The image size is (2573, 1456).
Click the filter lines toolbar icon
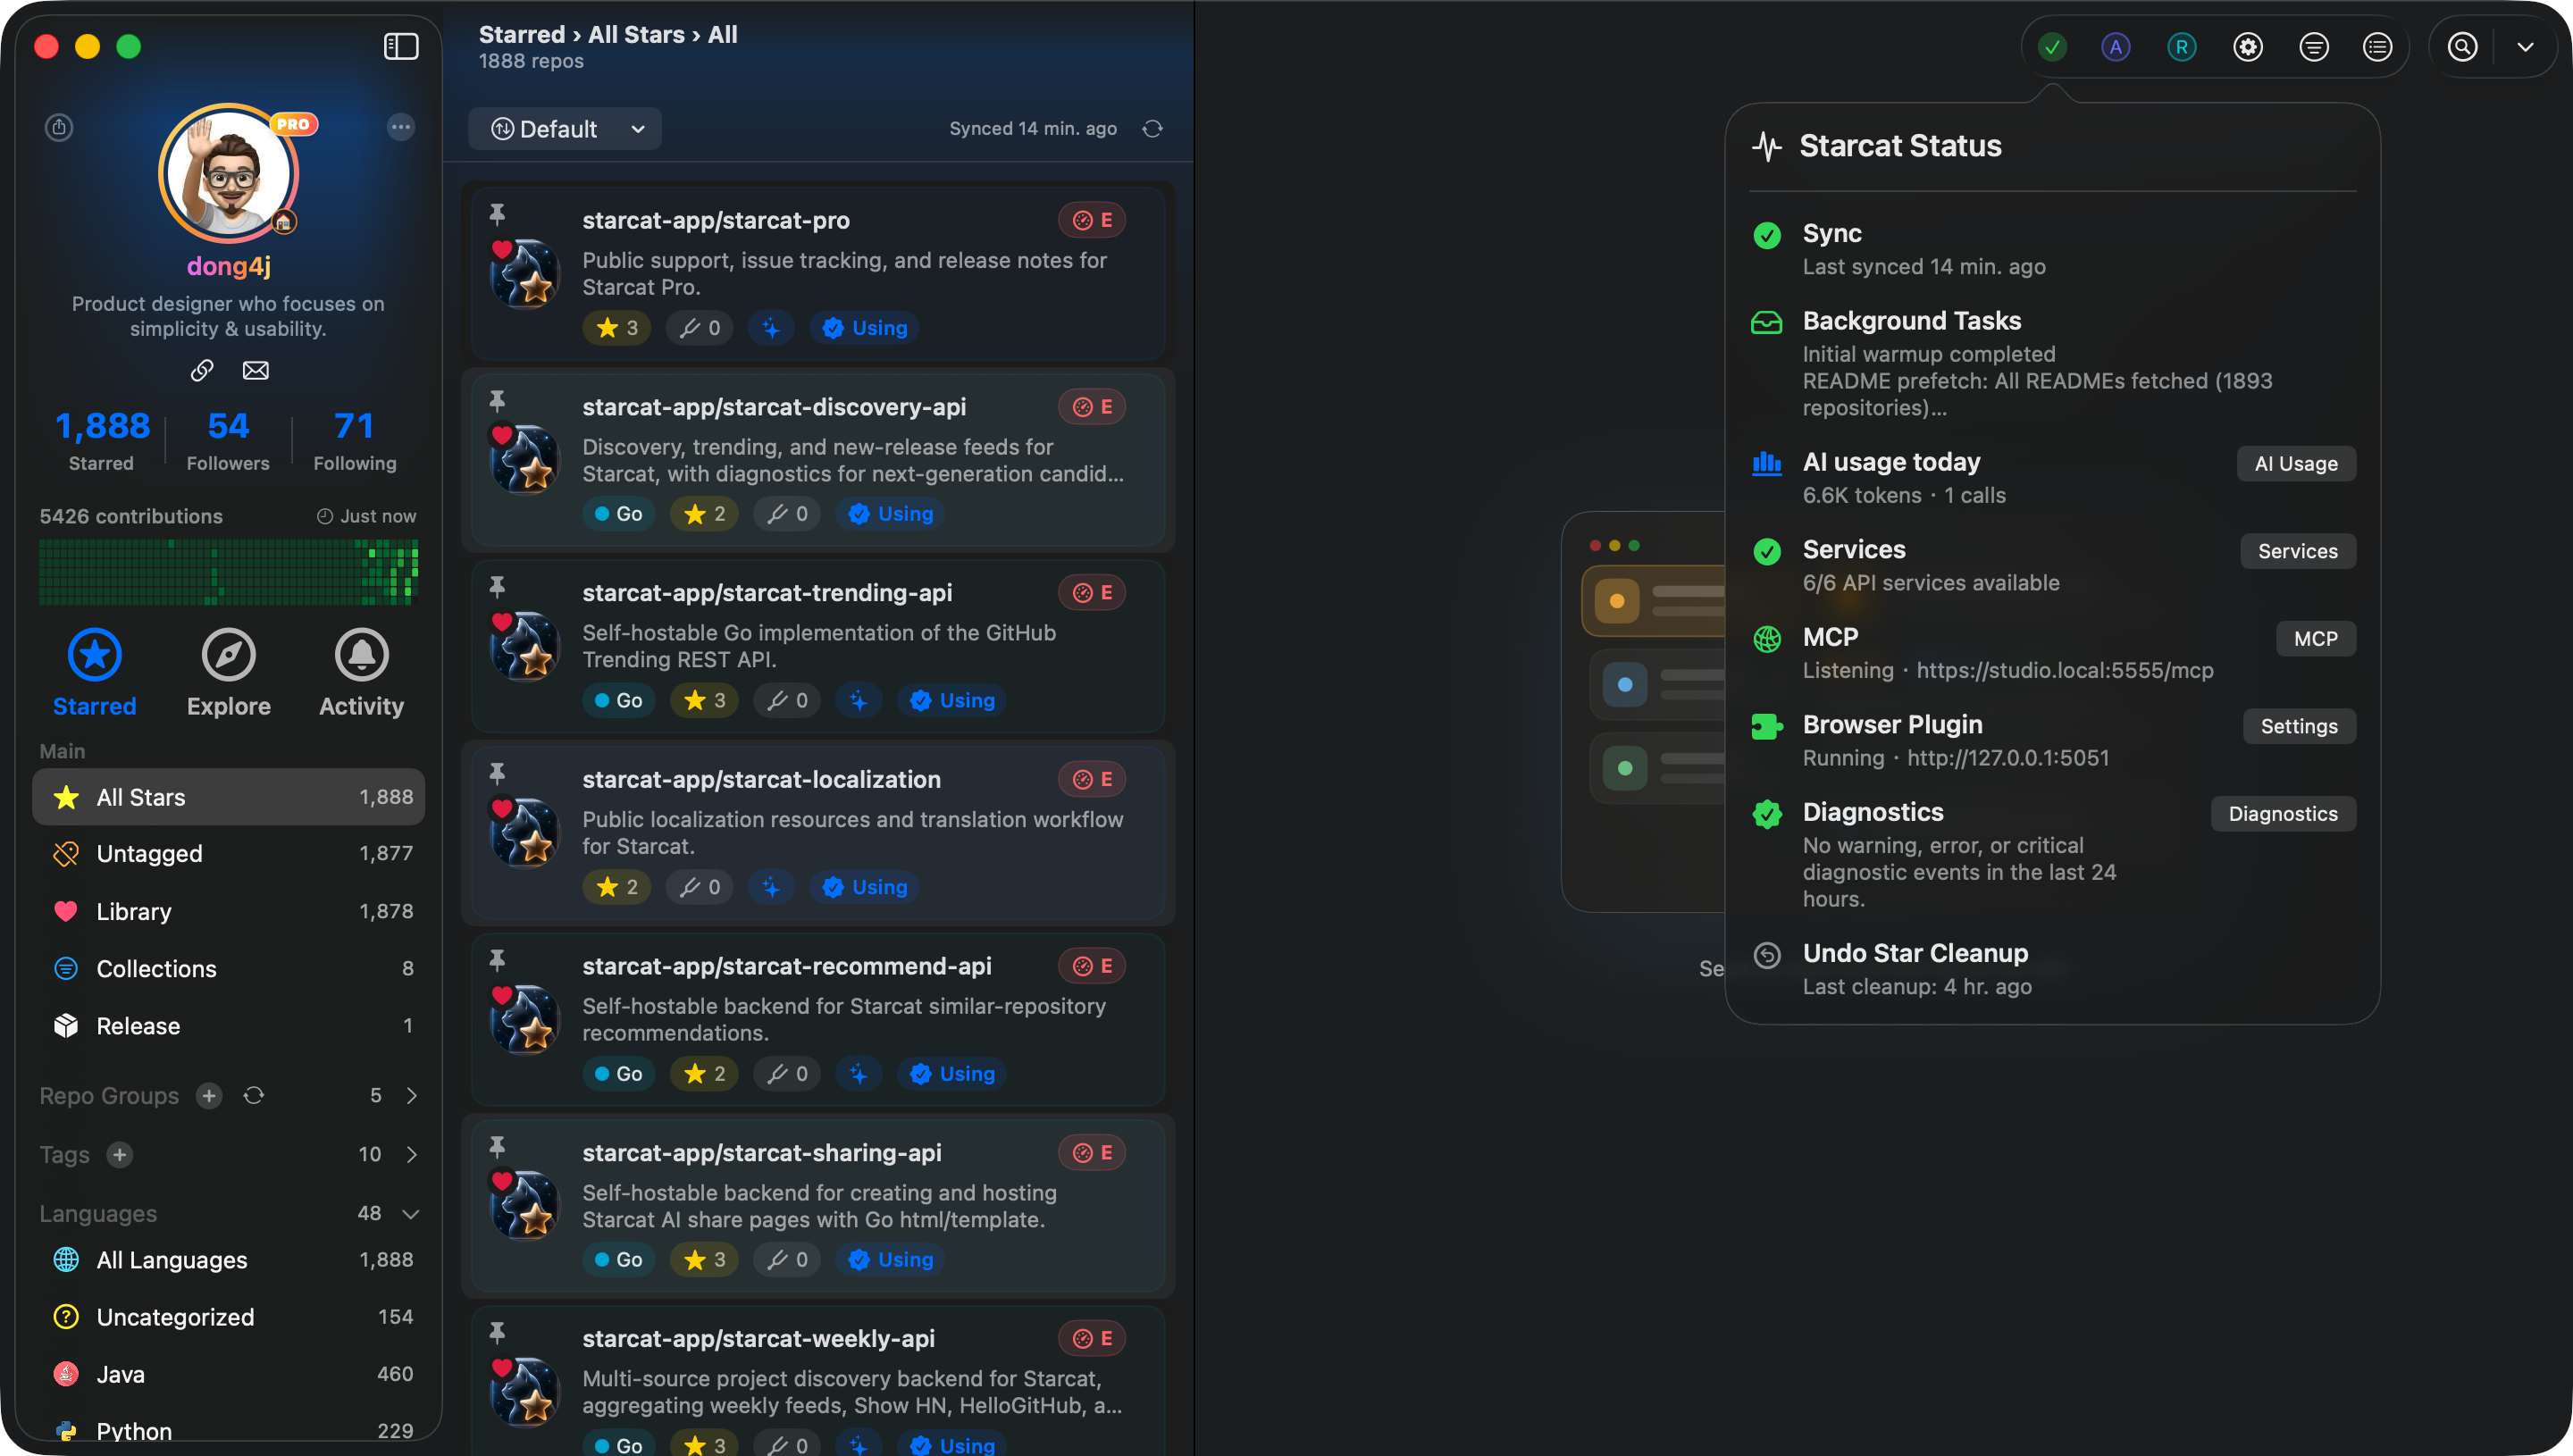coord(2314,47)
